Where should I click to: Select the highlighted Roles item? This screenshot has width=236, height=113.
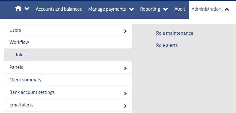68,55
